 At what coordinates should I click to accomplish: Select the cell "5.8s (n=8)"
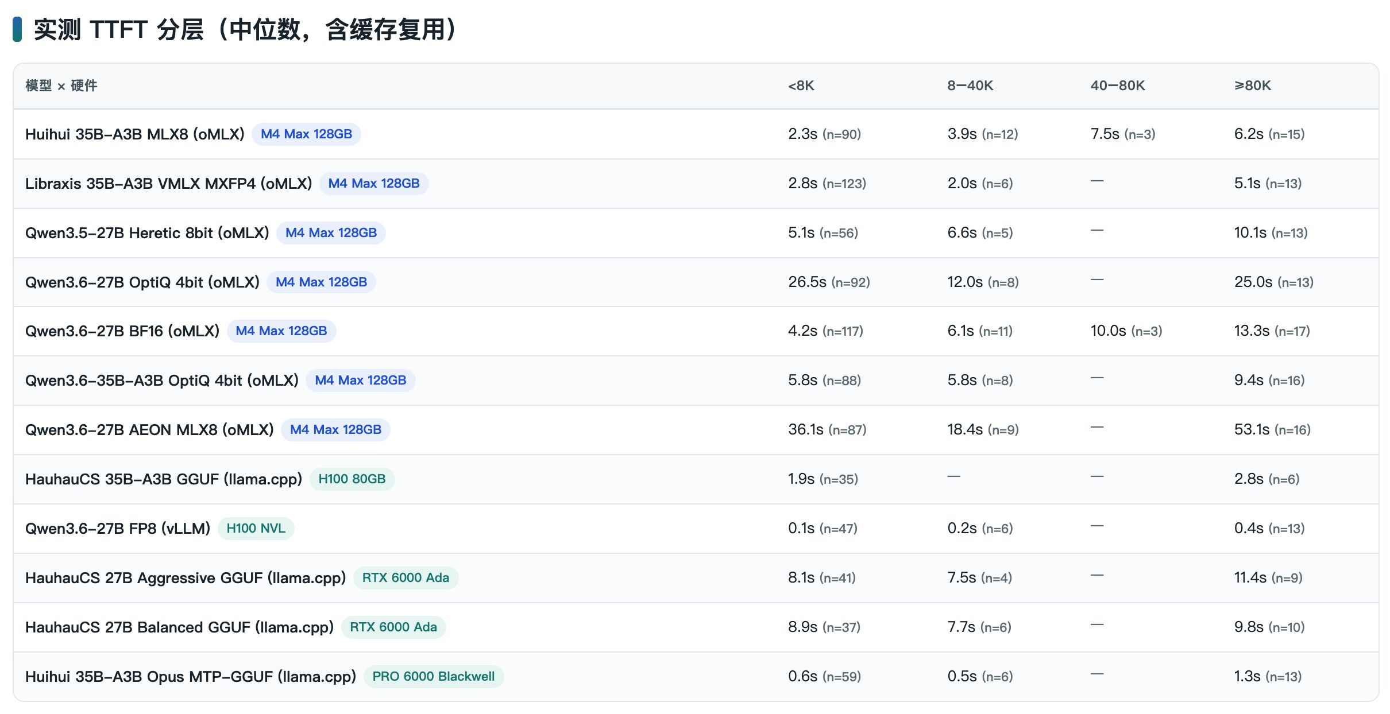(x=980, y=381)
